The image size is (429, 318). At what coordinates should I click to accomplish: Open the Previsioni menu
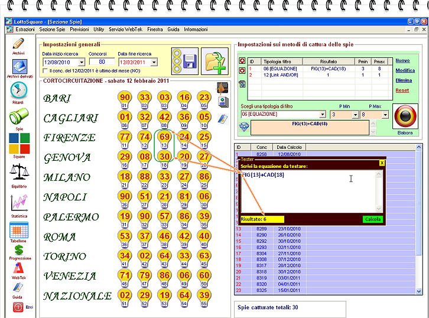pos(79,30)
